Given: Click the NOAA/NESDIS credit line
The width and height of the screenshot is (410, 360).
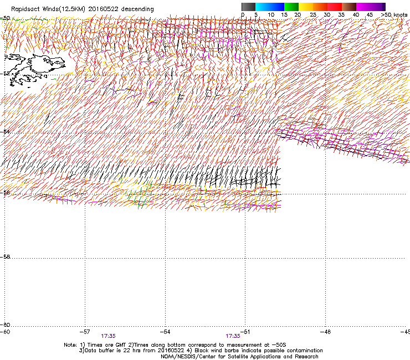Looking at the screenshot, I should pyautogui.click(x=239, y=357).
